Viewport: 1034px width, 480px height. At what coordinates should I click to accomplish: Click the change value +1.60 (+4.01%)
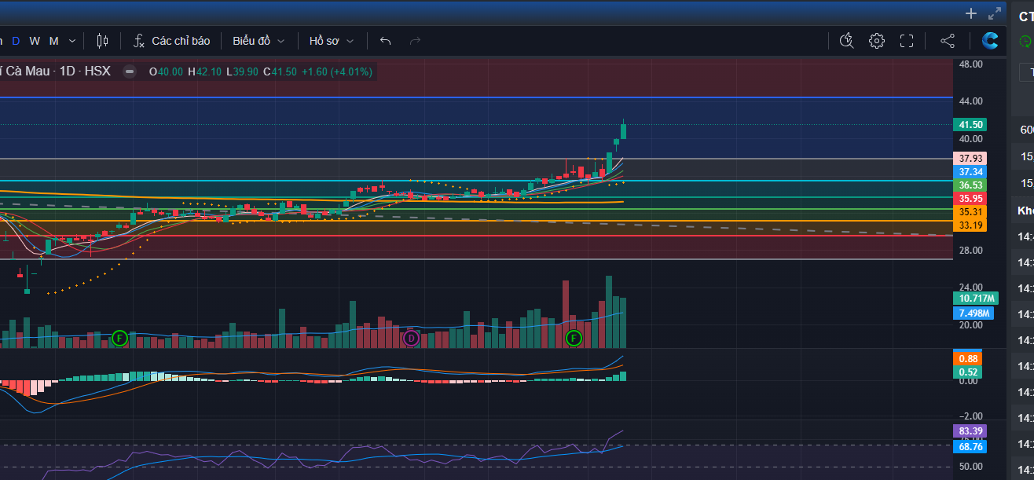pos(335,71)
